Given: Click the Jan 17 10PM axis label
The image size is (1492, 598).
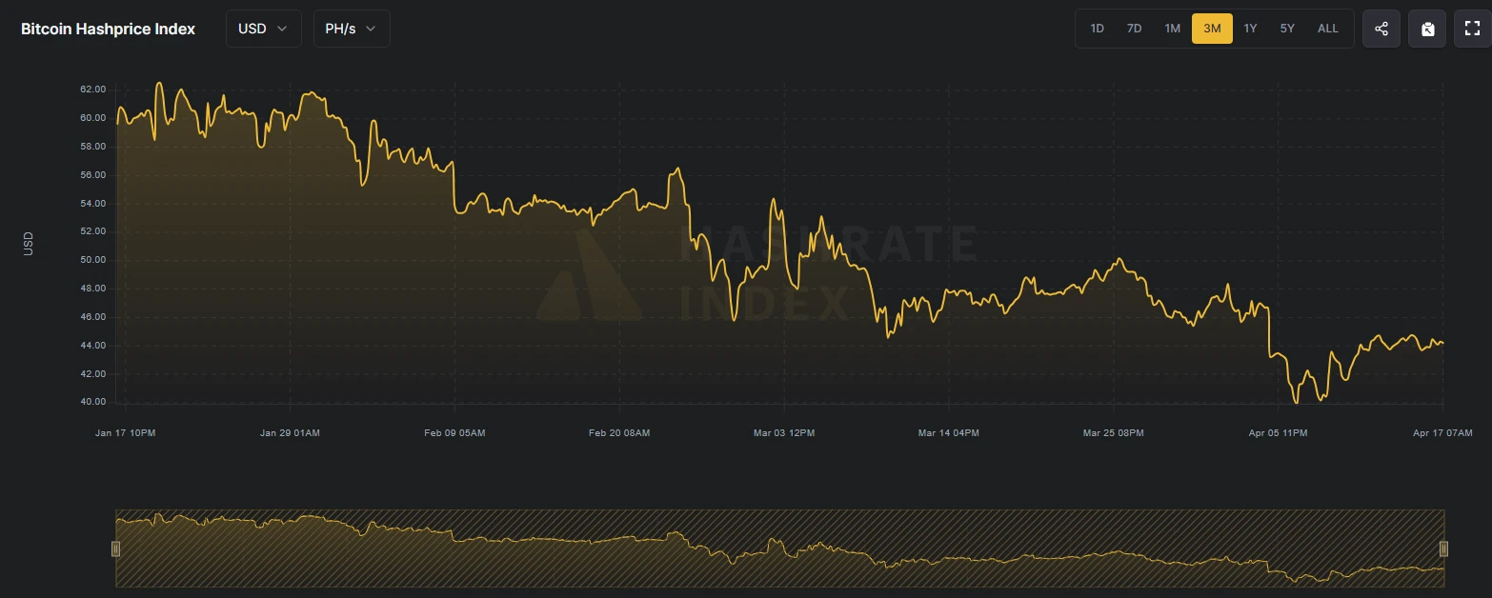Looking at the screenshot, I should 126,433.
